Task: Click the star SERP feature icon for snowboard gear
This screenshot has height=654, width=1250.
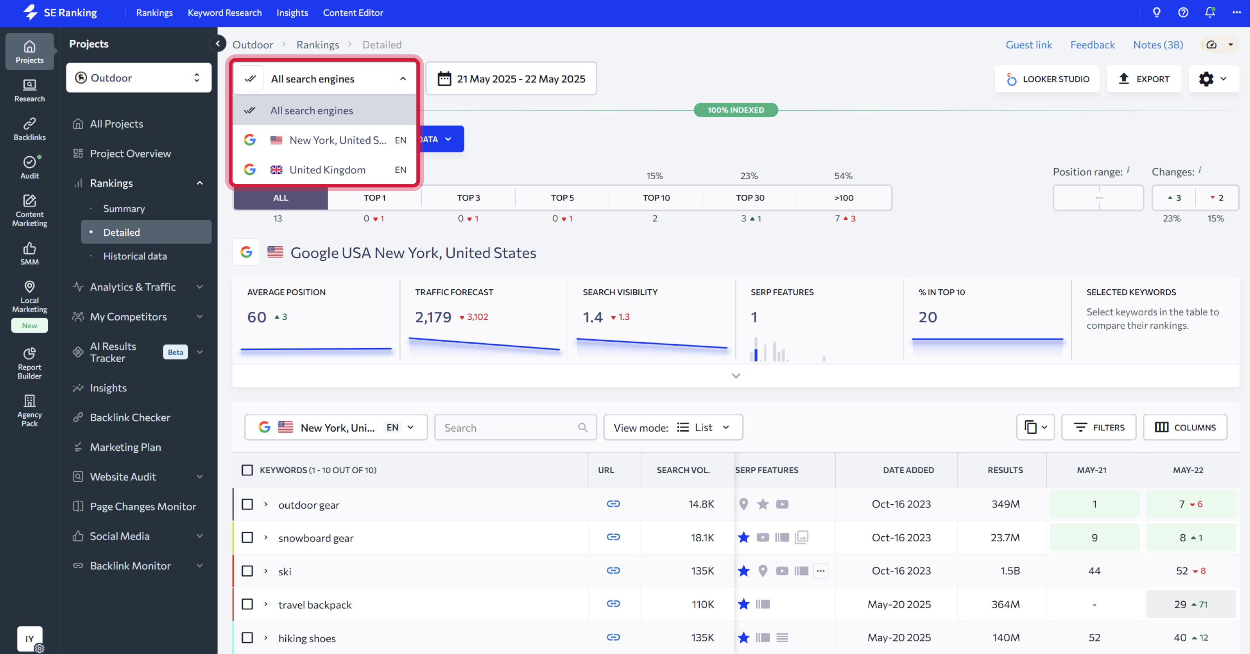Action: pos(744,538)
